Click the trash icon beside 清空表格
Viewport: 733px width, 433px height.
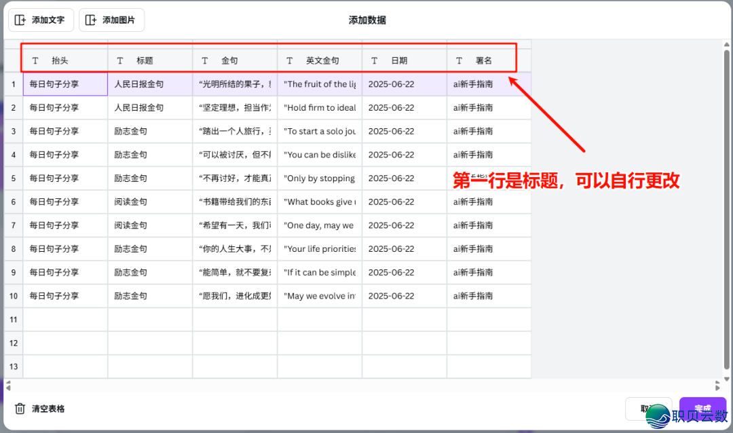click(x=20, y=409)
